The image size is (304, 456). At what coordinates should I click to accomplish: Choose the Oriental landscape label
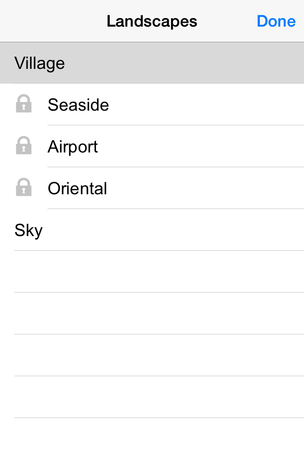(x=77, y=189)
